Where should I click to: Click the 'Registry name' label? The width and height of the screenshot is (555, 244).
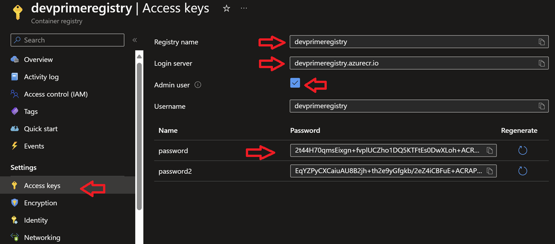coord(176,42)
